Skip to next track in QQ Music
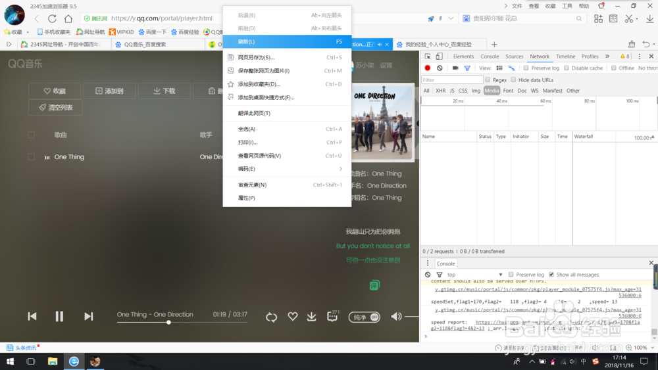Screen dimensions: 658x370 tap(88, 316)
